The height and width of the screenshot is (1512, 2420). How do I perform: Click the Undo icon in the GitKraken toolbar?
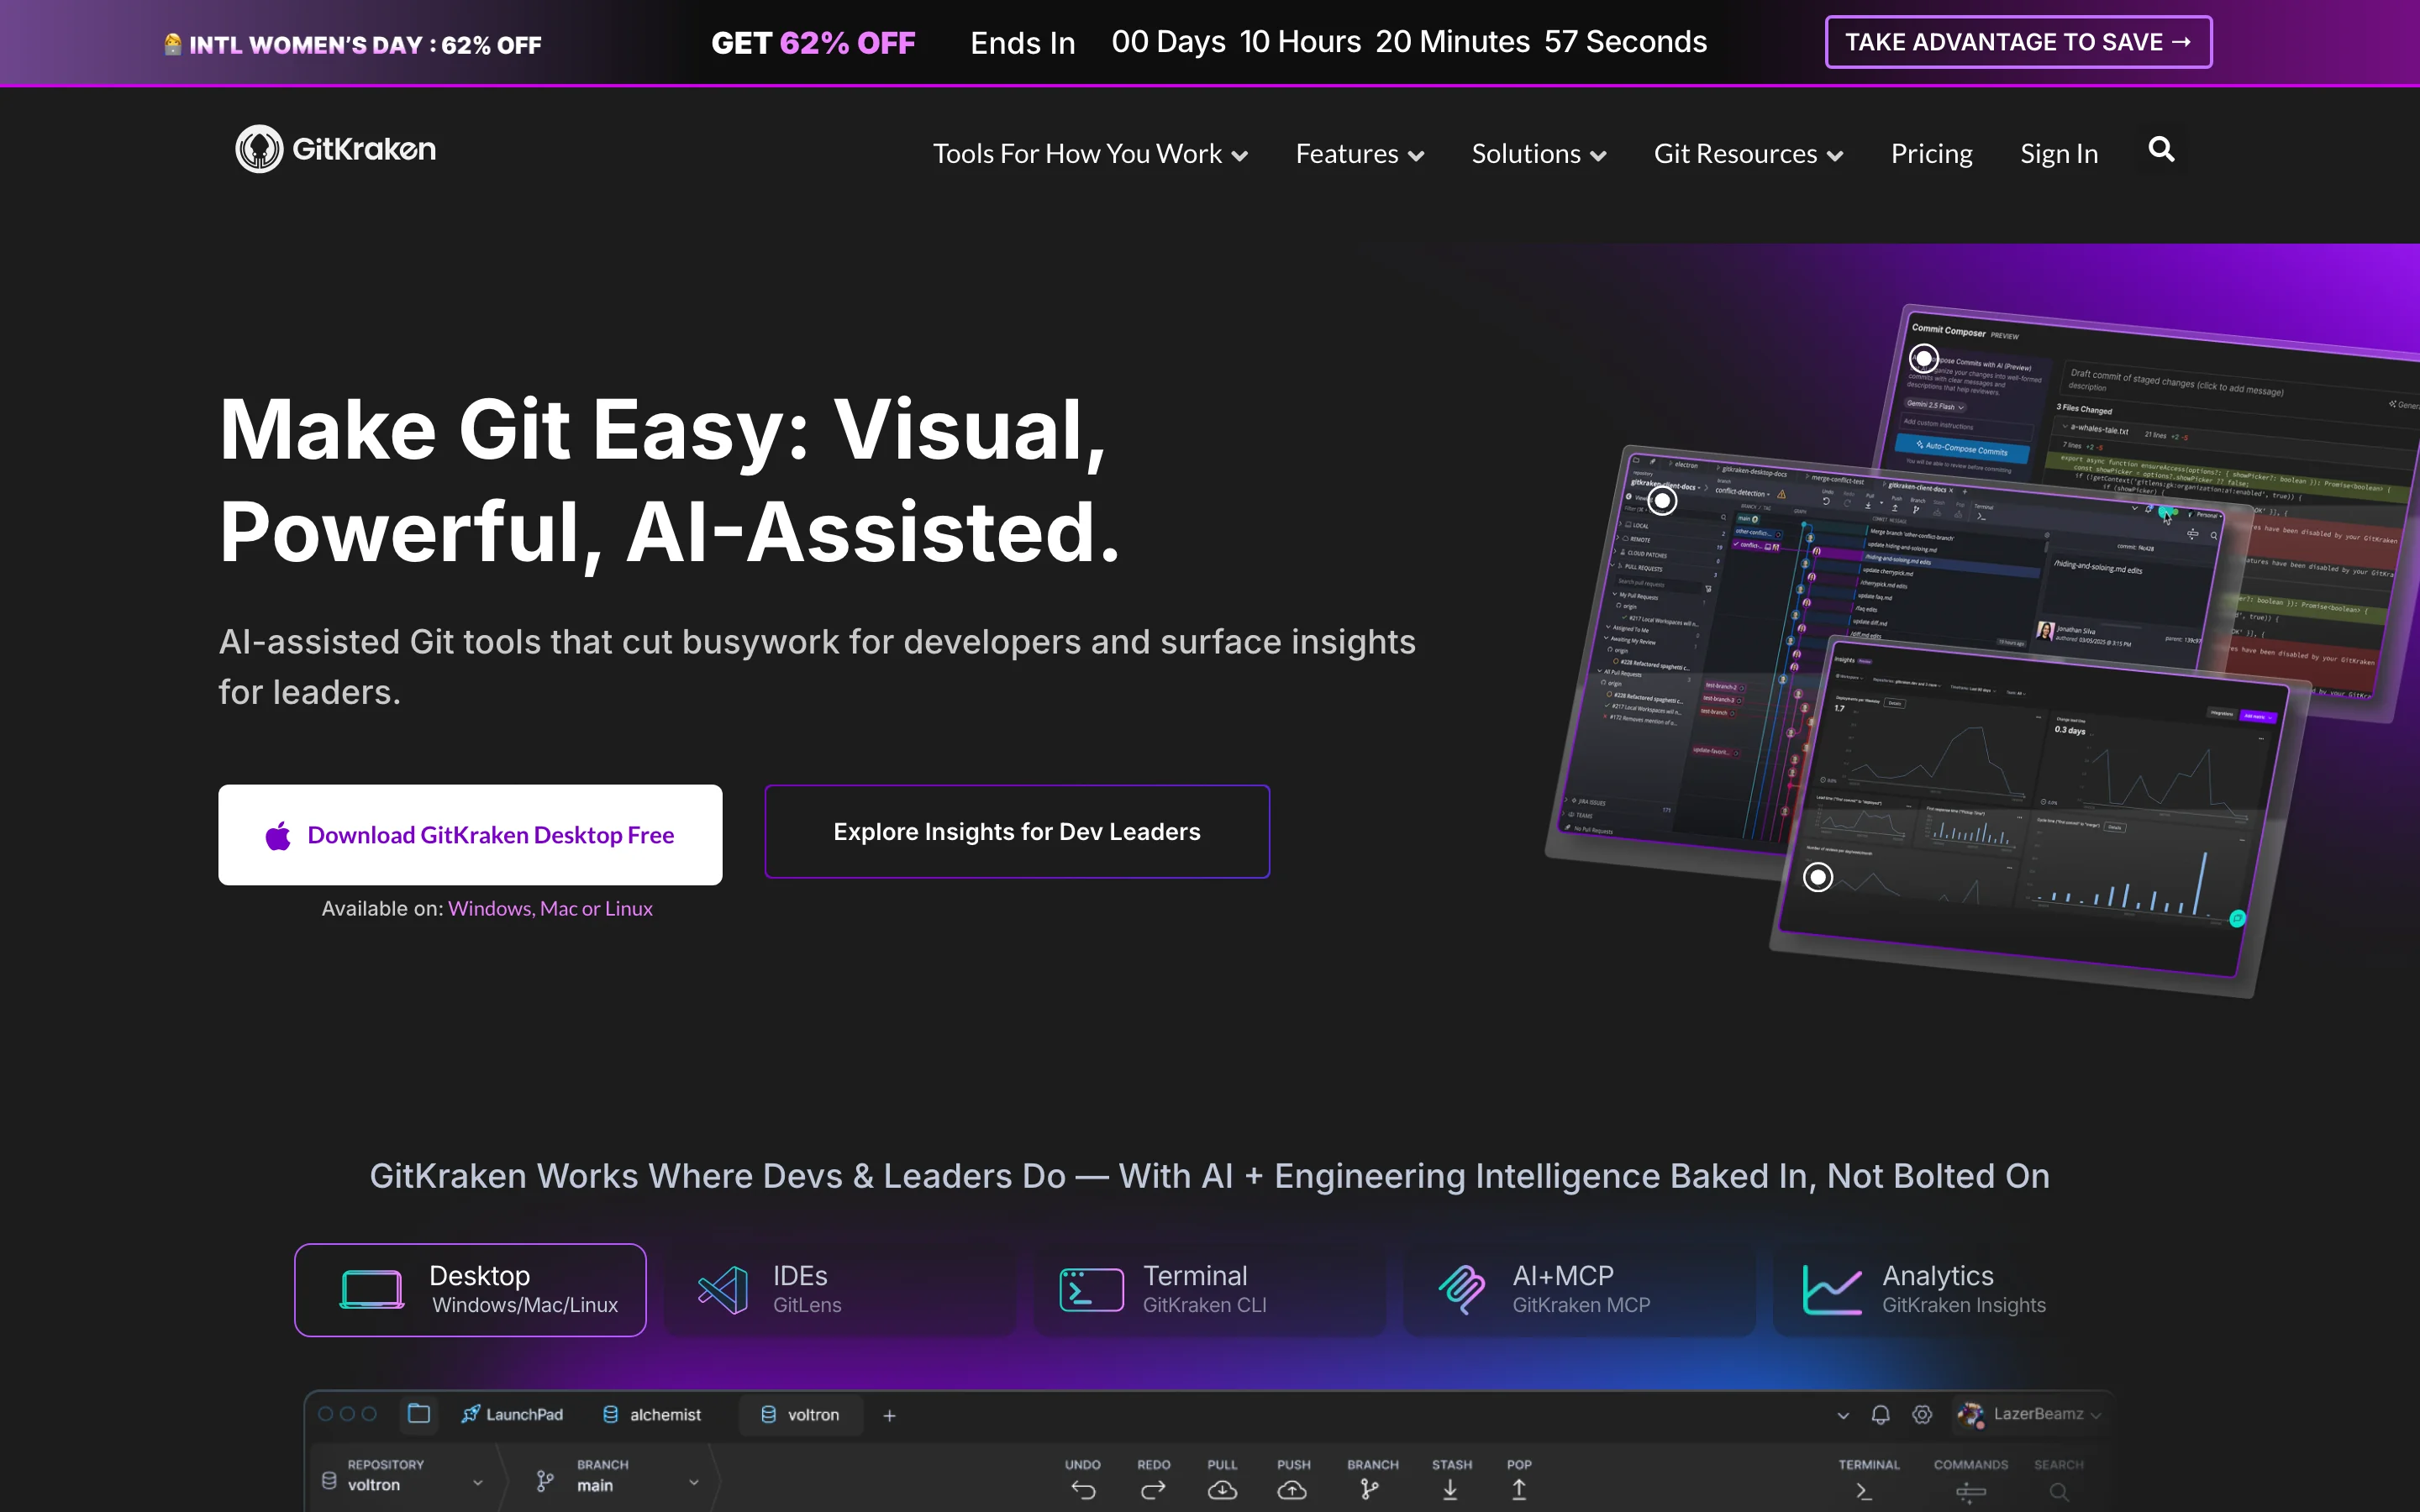[1083, 1489]
